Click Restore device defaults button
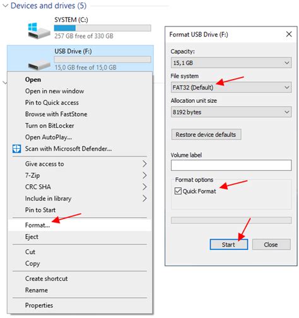 pos(206,134)
